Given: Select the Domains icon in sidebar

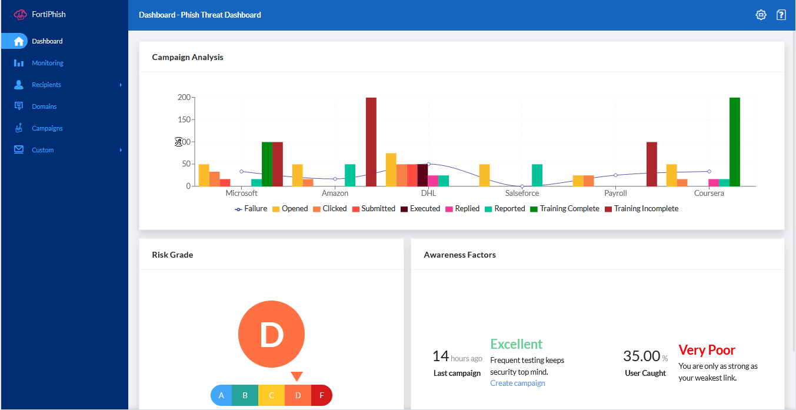Looking at the screenshot, I should pyautogui.click(x=18, y=106).
